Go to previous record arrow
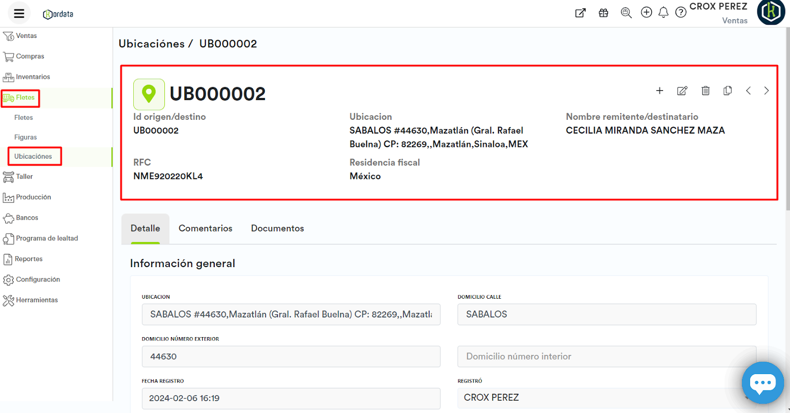This screenshot has width=790, height=413. click(749, 91)
